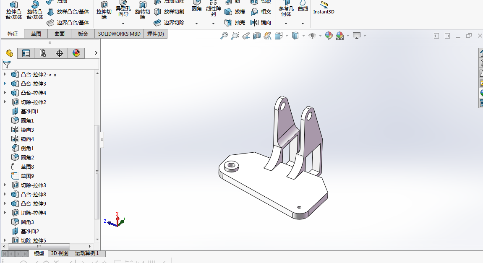483x263 pixels.
Task: Open the PropertyManager tab icon
Action: [26, 53]
